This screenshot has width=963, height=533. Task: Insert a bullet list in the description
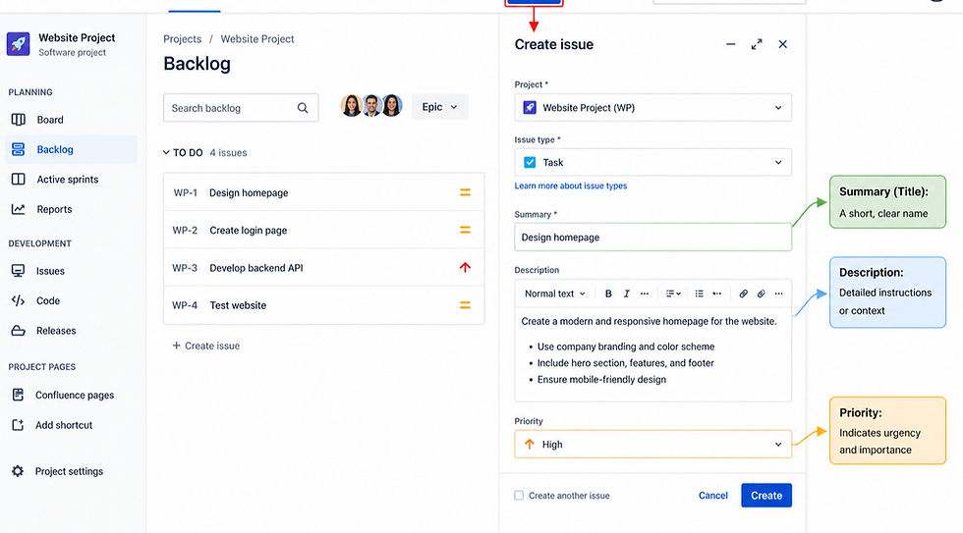coord(699,293)
